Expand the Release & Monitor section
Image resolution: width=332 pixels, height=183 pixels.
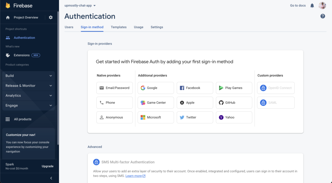pos(29,86)
